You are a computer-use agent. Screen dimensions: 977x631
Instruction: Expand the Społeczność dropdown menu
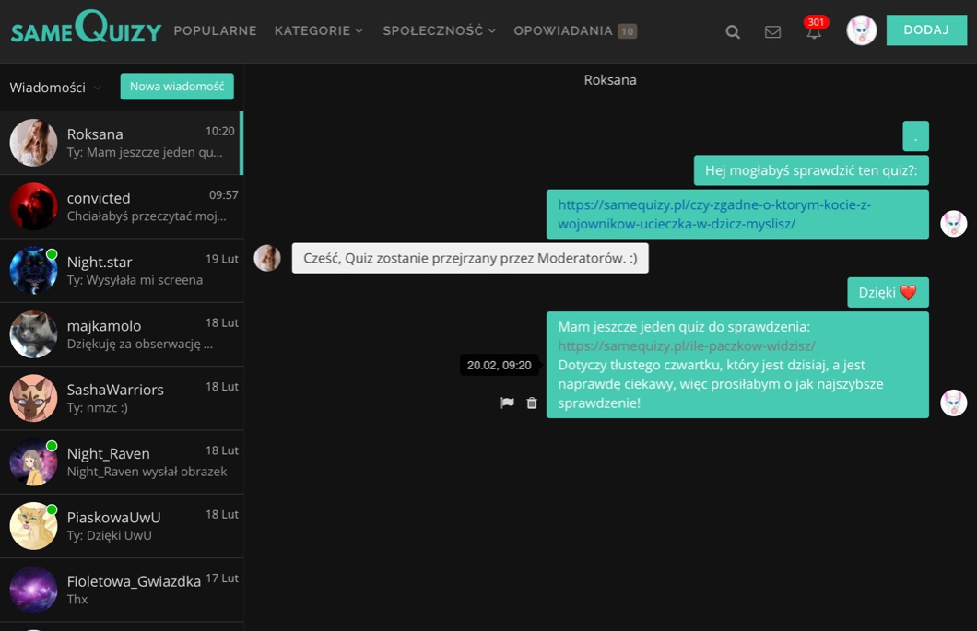(439, 30)
